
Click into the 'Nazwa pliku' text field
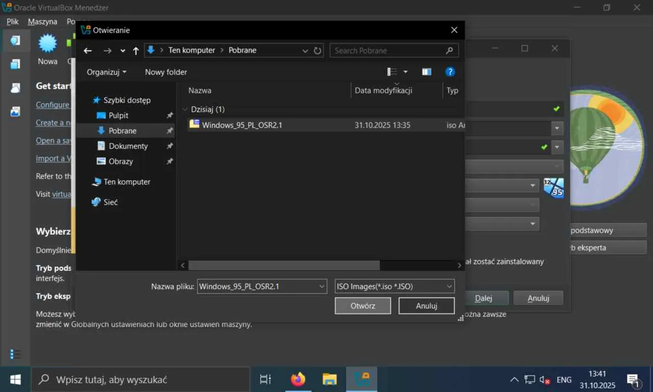pos(257,286)
